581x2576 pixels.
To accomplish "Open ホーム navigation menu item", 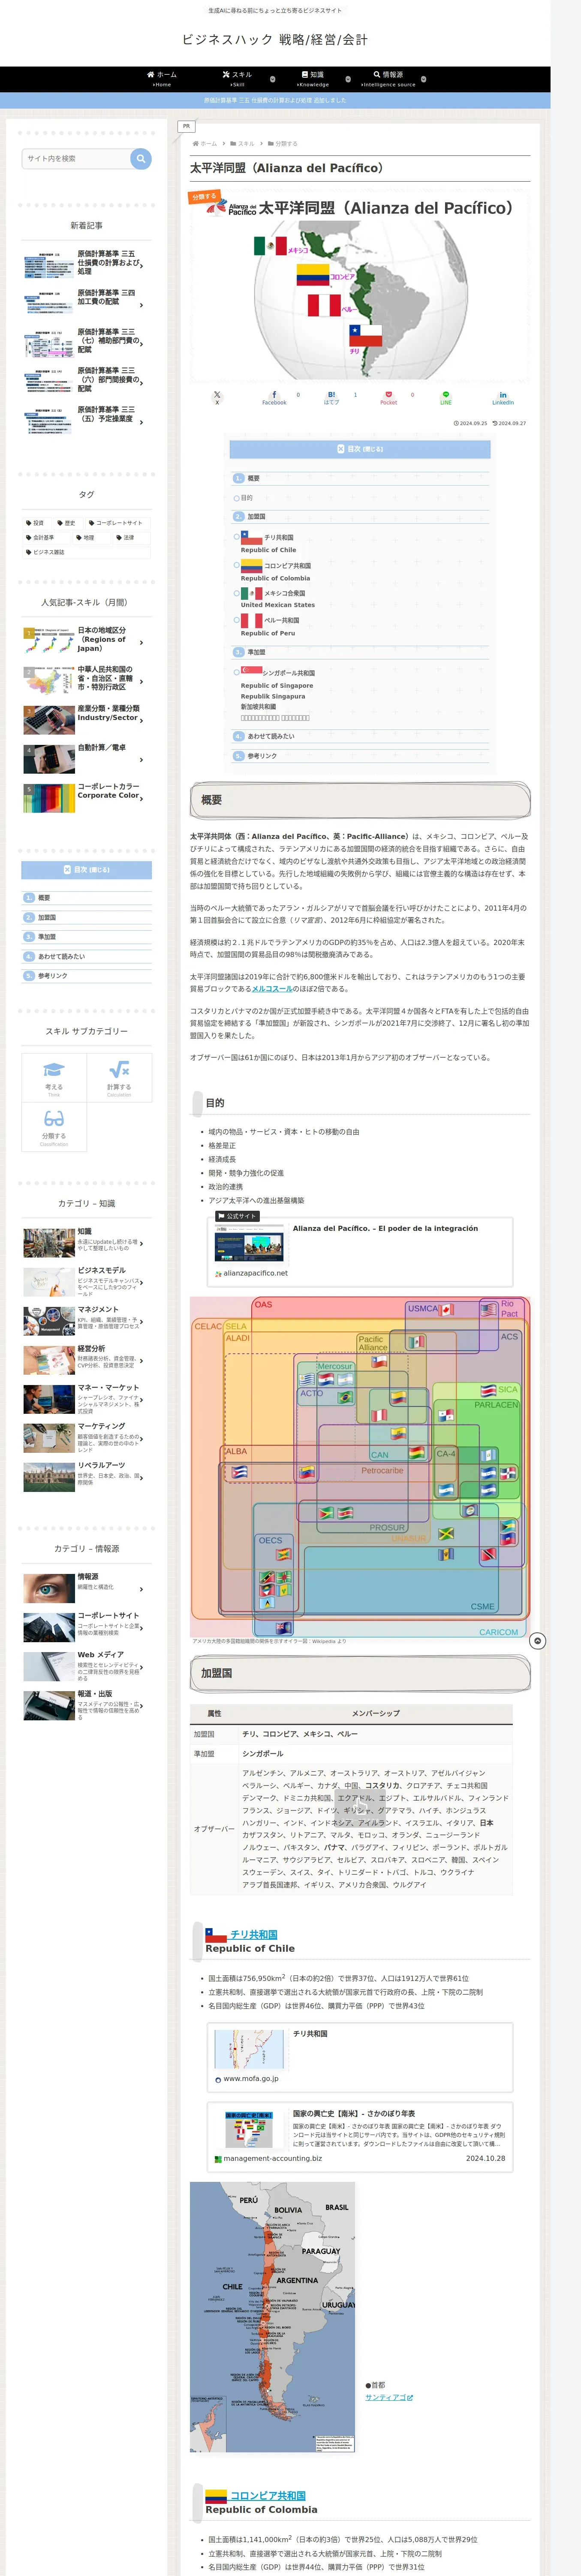I will pyautogui.click(x=162, y=79).
